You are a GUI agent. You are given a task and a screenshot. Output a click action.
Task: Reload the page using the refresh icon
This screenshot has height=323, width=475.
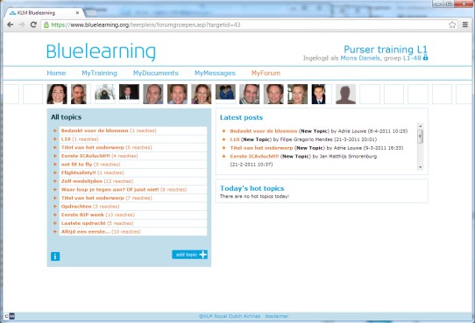pyautogui.click(x=33, y=25)
